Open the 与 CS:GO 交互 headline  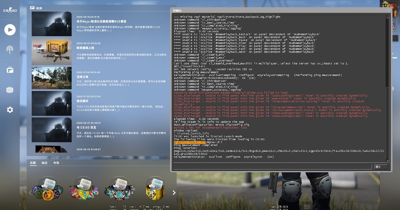tap(86, 127)
